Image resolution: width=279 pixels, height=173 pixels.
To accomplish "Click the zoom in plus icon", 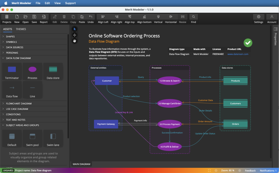I will click(240, 171).
